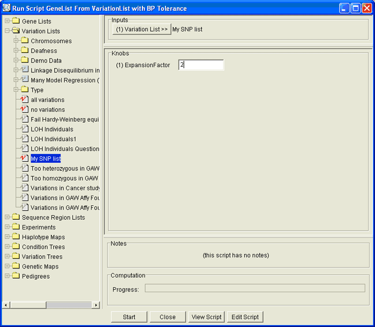The height and width of the screenshot is (327, 375).
Task: Click the 'all variations' list icon
Action: click(x=24, y=100)
